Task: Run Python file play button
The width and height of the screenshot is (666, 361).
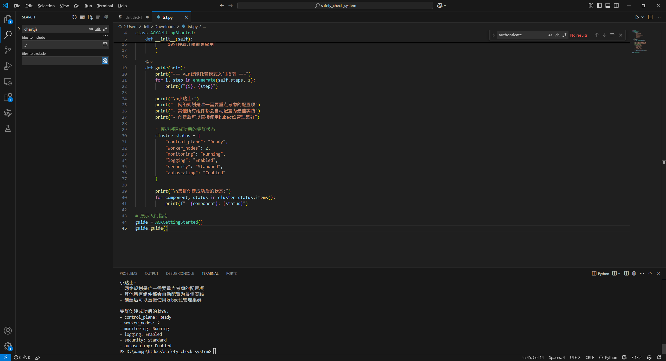Action: point(637,17)
